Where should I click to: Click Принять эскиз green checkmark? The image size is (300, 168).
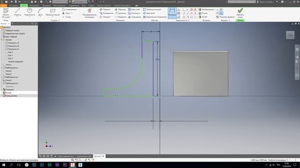[240, 13]
